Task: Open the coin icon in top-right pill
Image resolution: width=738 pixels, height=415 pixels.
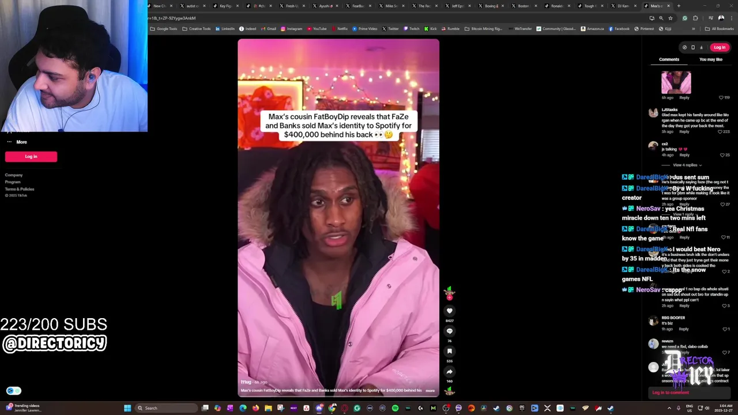Action: (684, 47)
